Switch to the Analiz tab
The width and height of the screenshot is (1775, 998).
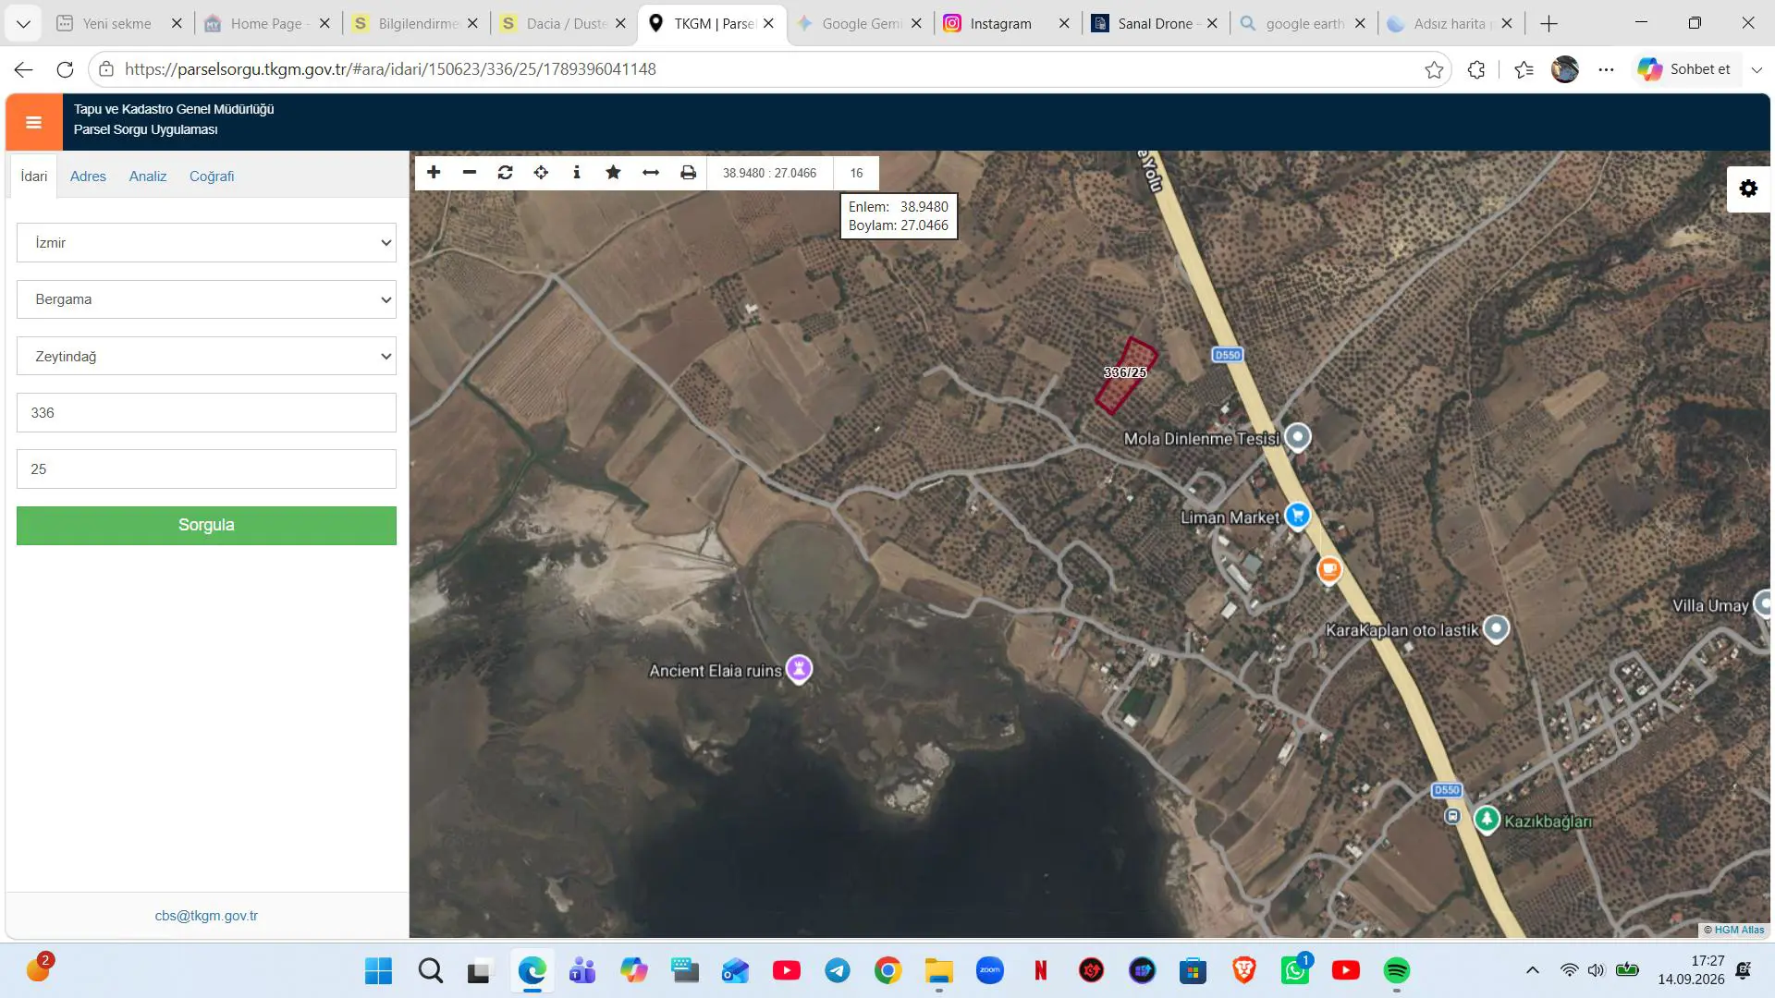(148, 176)
